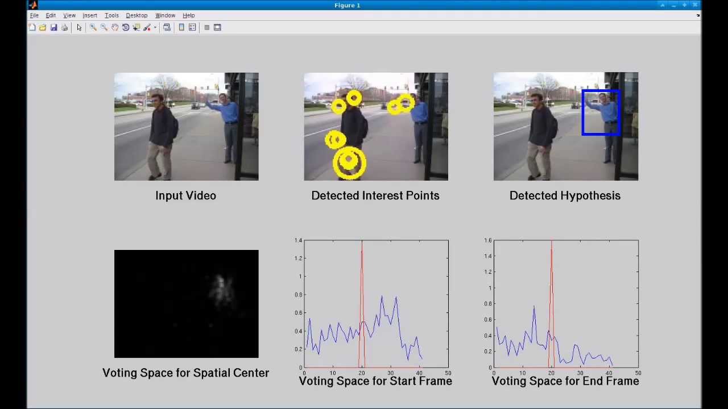Click the Save Figure floppy icon
728x409 pixels.
(53, 27)
